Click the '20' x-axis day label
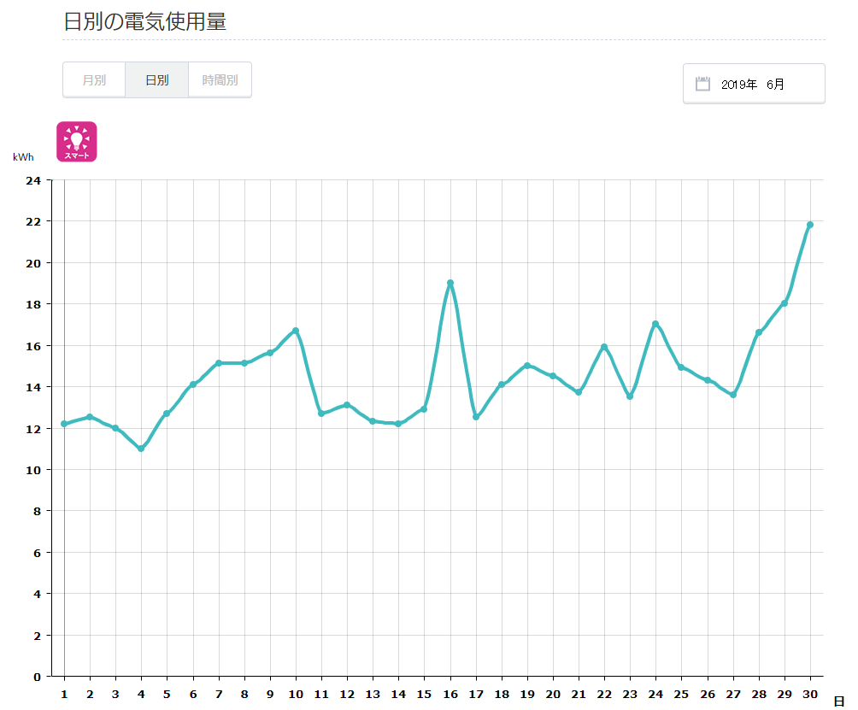The image size is (858, 710). coord(553,694)
